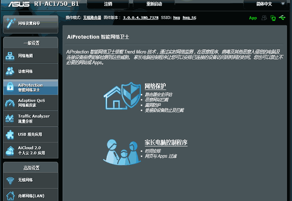Click the 恶意网站拦截 bullet text
292x201 pixels.
[x=156, y=100]
